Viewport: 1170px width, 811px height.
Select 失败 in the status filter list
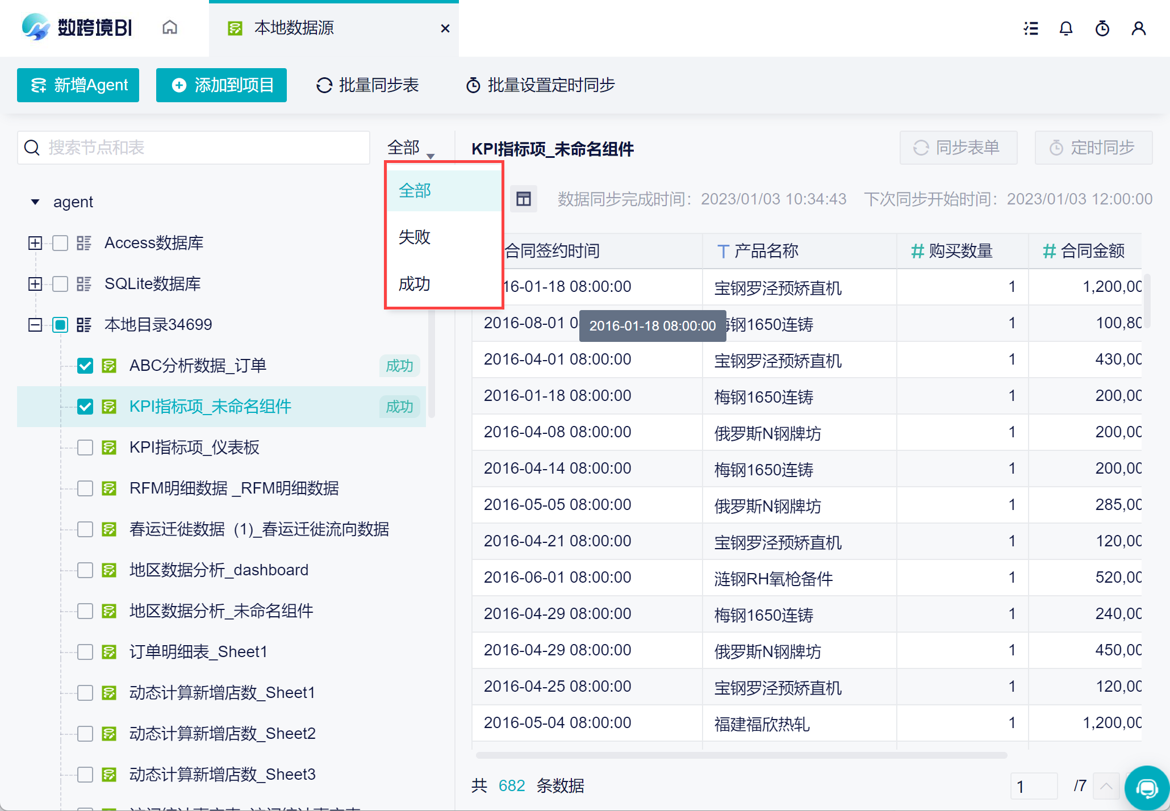[415, 237]
